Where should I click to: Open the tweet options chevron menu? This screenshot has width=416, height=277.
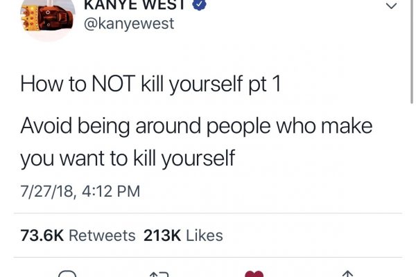click(391, 6)
